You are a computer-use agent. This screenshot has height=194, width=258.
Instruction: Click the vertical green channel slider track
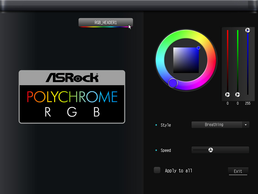[238, 62]
